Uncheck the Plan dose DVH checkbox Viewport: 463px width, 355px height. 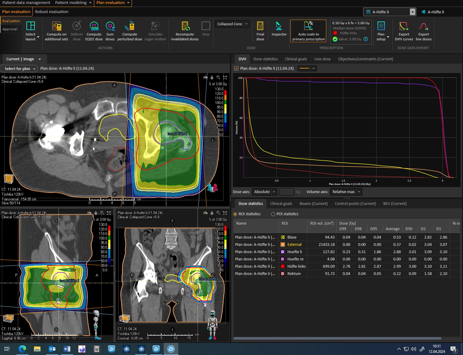point(236,69)
